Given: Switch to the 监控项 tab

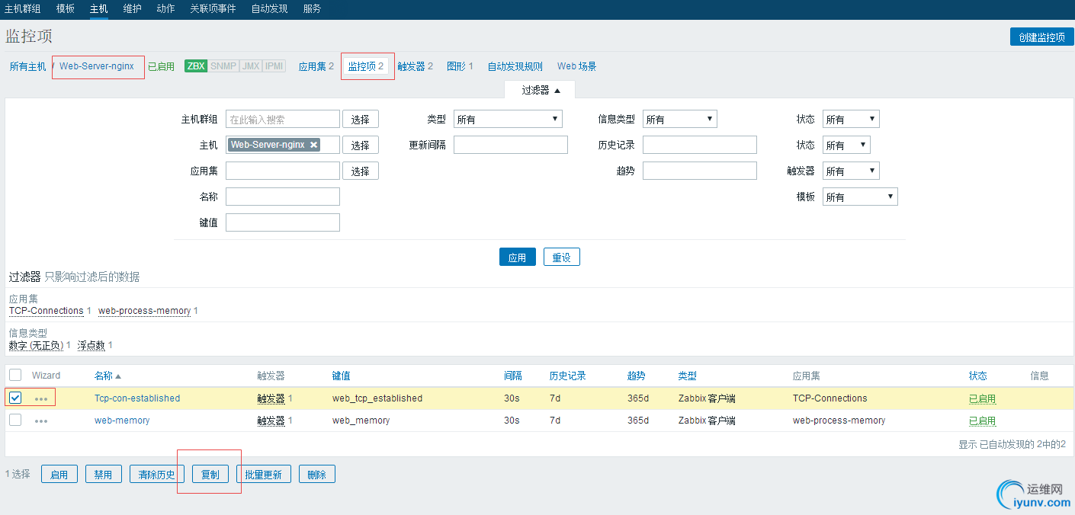Looking at the screenshot, I should (366, 66).
